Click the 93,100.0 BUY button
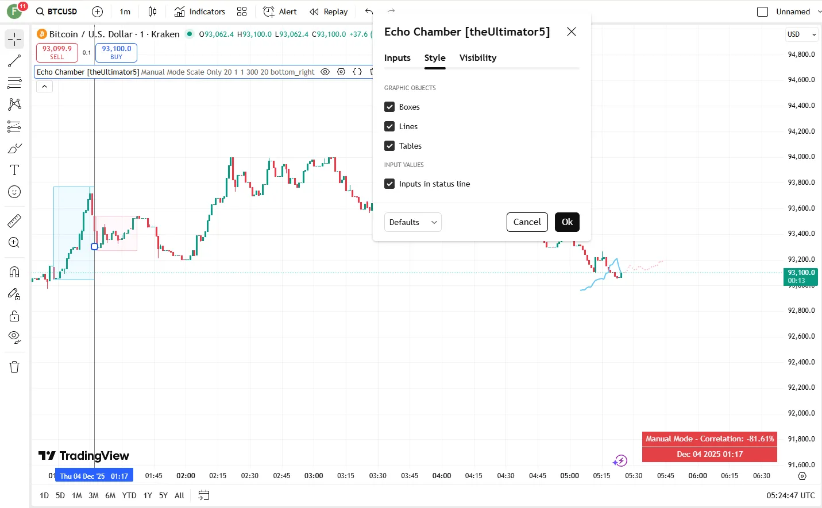This screenshot has height=508, width=822. (117, 52)
